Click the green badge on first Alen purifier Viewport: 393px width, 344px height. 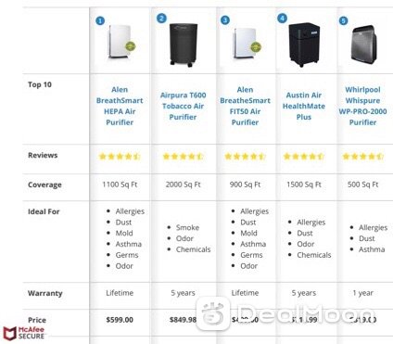point(131,46)
